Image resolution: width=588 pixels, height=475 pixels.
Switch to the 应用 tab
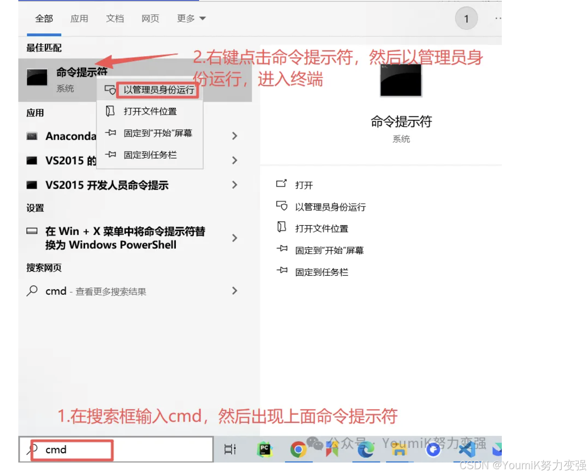(x=79, y=19)
